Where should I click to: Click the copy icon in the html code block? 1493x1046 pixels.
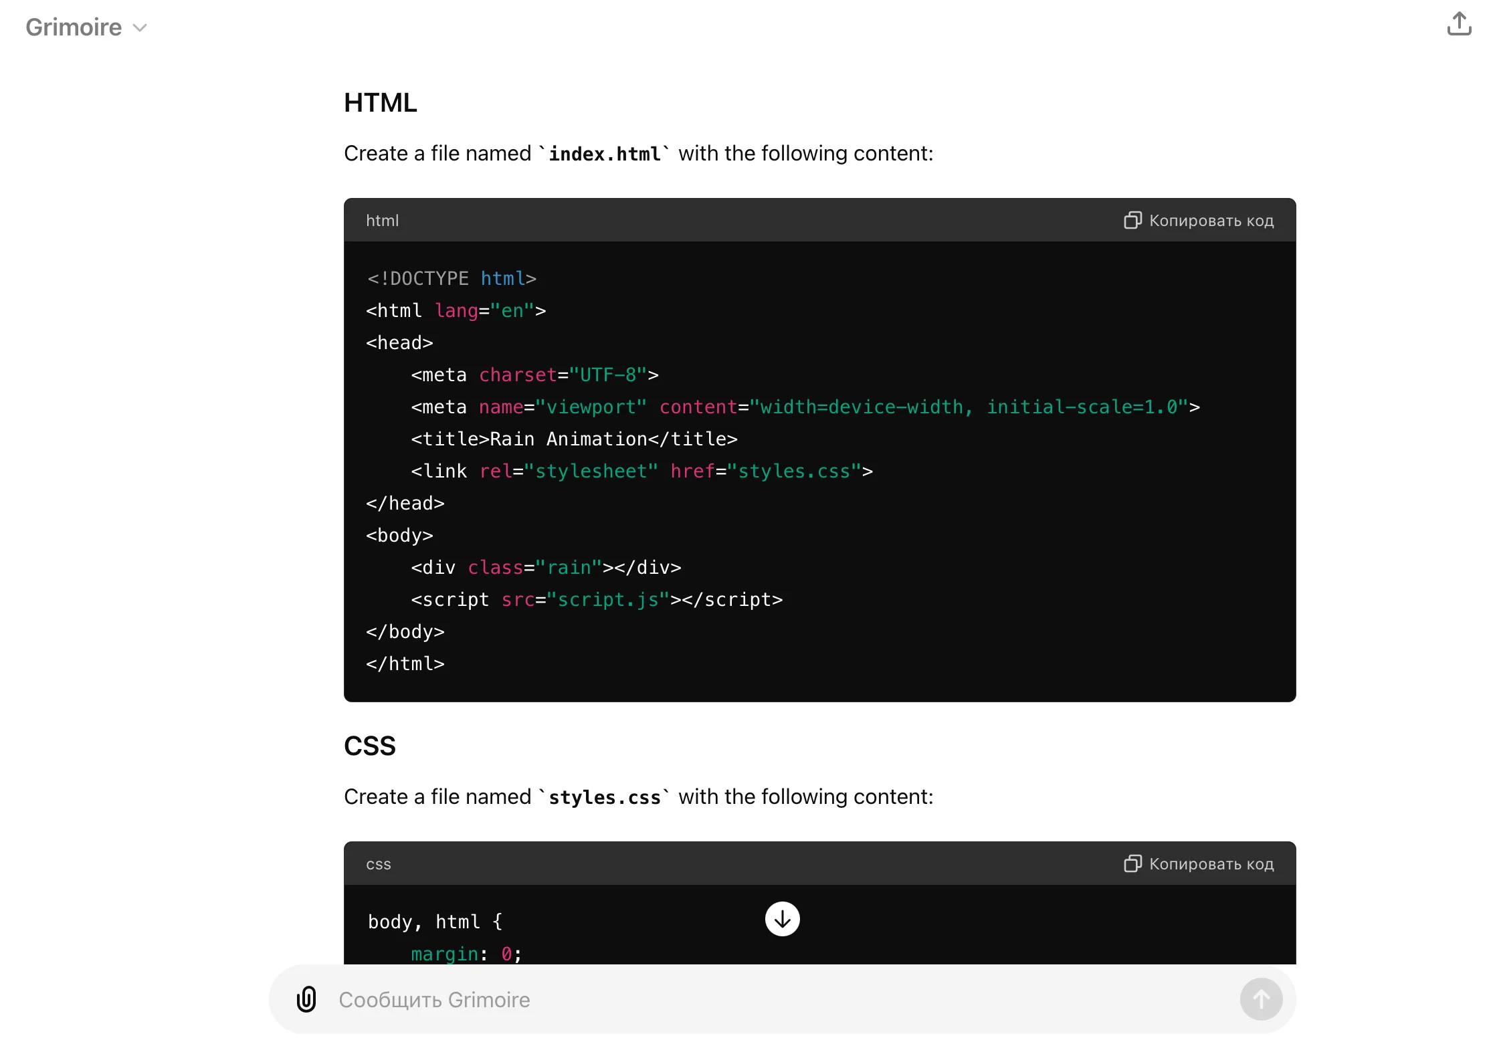(1132, 221)
